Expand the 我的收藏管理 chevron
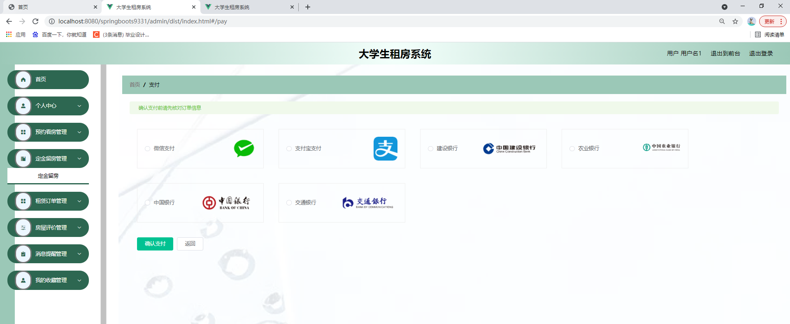Viewport: 790px width, 324px height. pos(79,280)
